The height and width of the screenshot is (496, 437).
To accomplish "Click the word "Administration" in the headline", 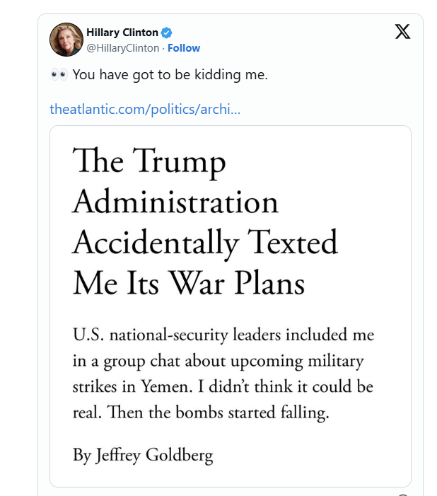I will [x=175, y=202].
